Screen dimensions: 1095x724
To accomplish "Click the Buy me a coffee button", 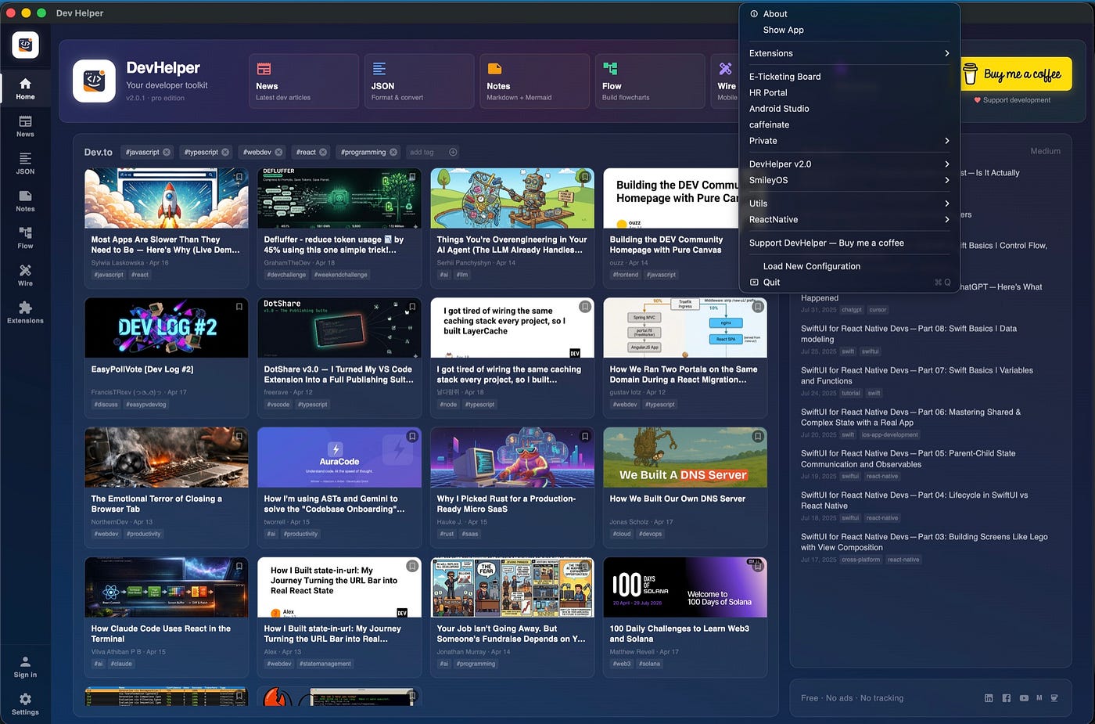I will point(1016,74).
